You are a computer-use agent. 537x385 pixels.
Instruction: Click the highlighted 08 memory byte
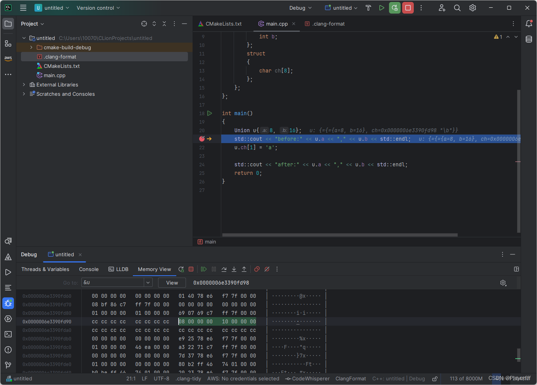pyautogui.click(x=182, y=321)
